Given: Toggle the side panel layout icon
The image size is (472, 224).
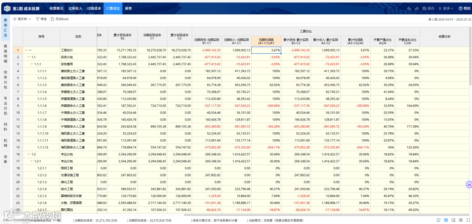Looking at the screenshot, I should pyautogui.click(x=453, y=220).
